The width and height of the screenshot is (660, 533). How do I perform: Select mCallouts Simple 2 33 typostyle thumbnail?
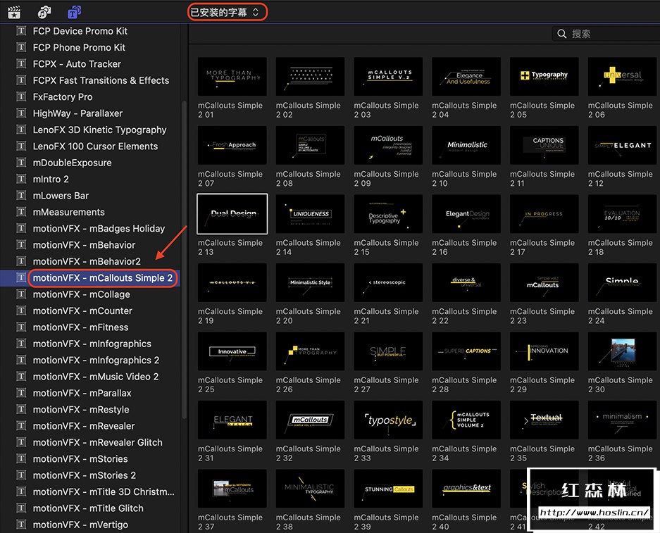[388, 420]
